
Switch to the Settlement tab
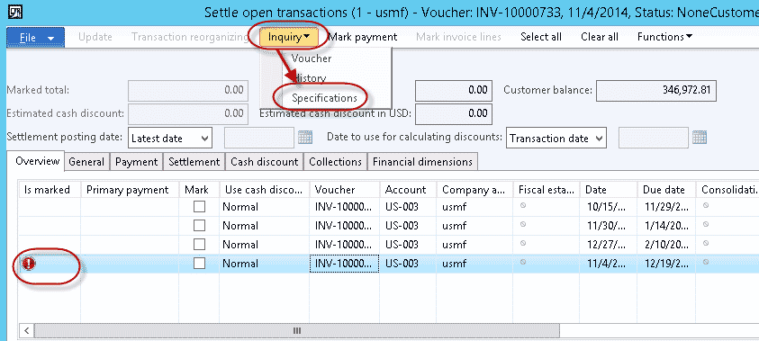coord(194,162)
